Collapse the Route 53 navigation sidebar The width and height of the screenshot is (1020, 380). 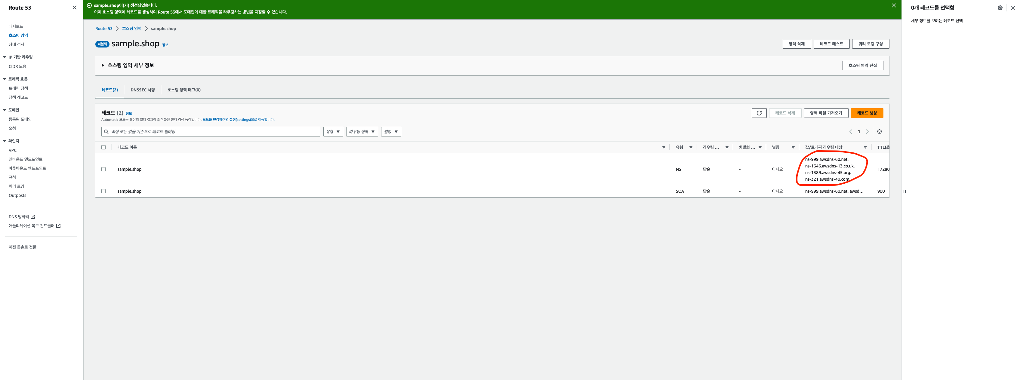(x=74, y=8)
